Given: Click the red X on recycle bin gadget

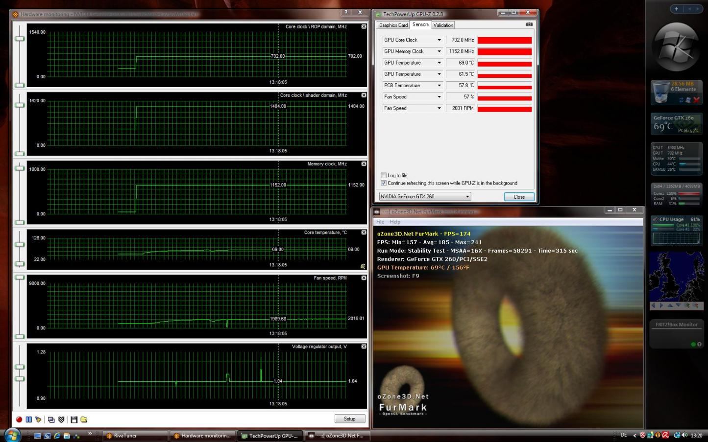Looking at the screenshot, I should point(696,100).
